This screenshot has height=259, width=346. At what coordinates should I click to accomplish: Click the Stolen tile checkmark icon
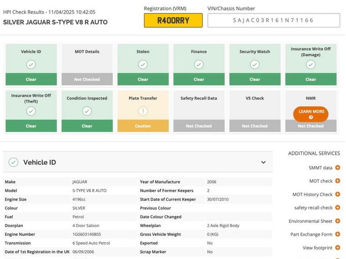tap(143, 65)
